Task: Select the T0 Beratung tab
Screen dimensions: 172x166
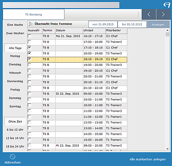Action: [34, 14]
